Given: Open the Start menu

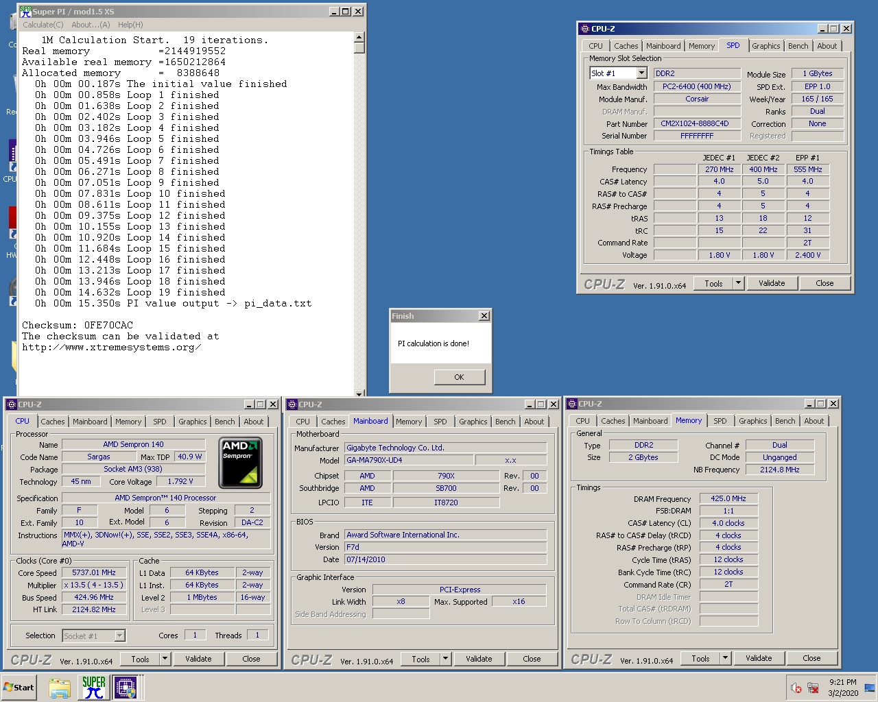Looking at the screenshot, I should (19, 687).
